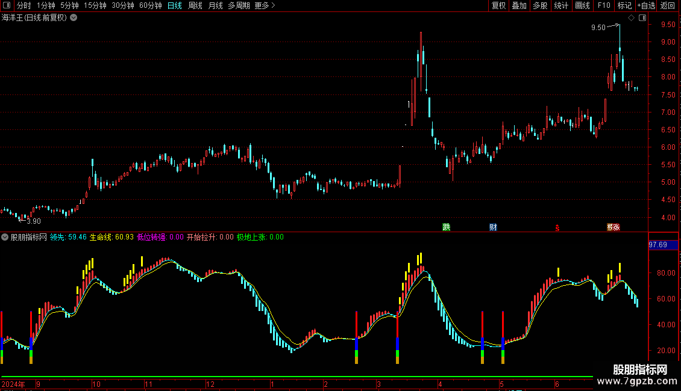
Task: Open F10 company info
Action: coord(604,5)
